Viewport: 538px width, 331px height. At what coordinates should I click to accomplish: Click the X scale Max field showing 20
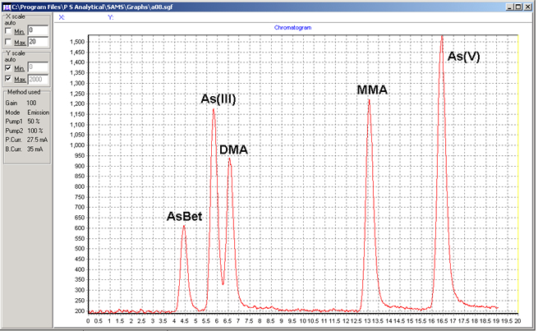coord(38,42)
